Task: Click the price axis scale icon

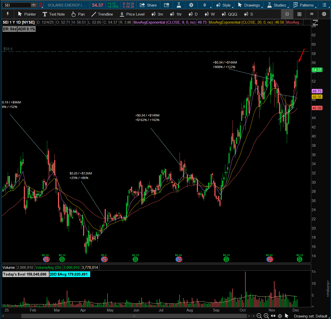Action: tap(315, 23)
